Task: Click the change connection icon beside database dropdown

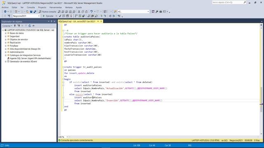Action: tap(9, 16)
